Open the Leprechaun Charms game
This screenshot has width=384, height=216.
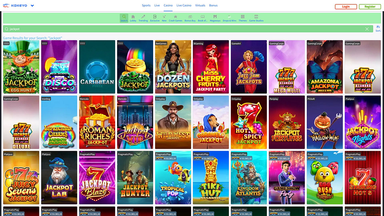click(59, 123)
